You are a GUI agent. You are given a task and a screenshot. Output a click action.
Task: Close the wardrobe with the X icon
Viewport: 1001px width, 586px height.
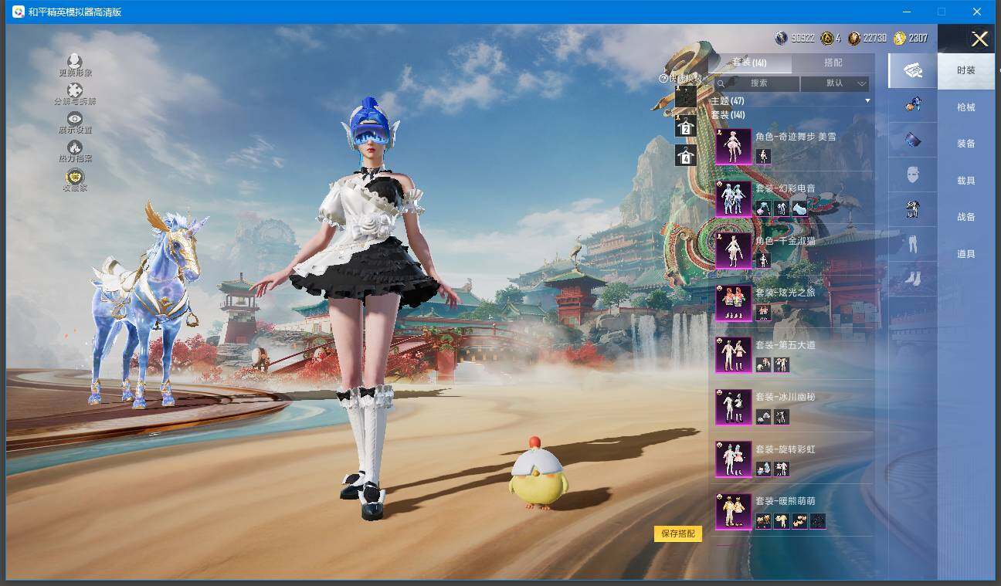point(979,39)
